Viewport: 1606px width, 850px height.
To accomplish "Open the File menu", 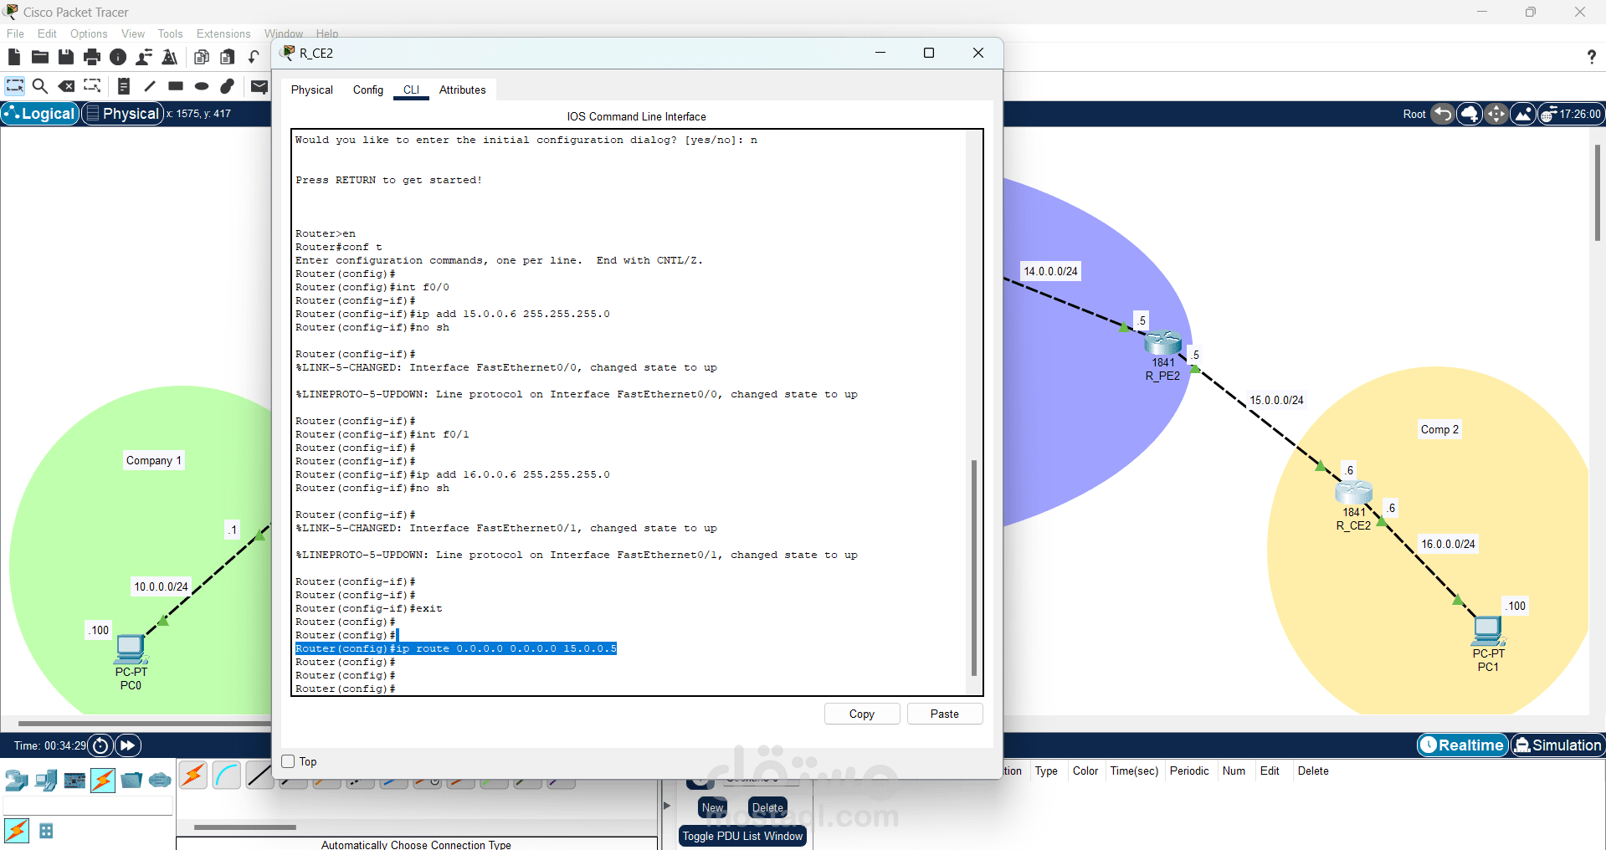I will click(x=15, y=33).
